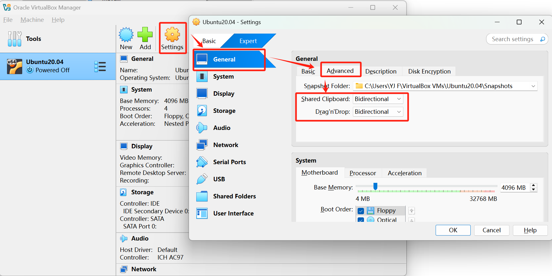Open the Snapshot Folder path dropdown

[533, 86]
